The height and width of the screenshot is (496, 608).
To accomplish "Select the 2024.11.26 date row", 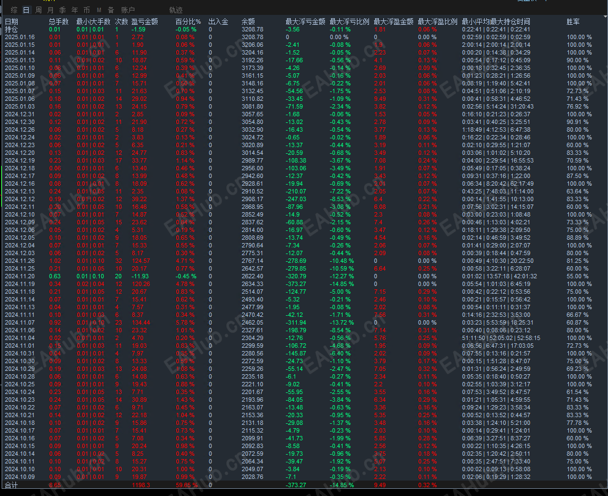I will 20,261.
